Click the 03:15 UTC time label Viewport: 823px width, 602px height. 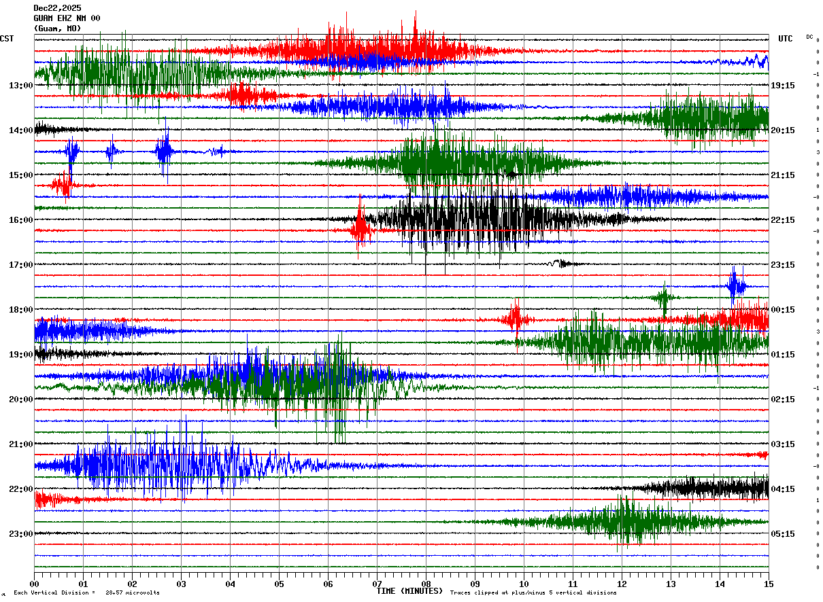[783, 444]
